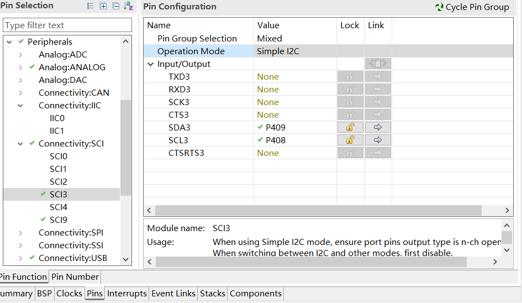
Task: Select SCI1 in the tree
Action: 58,169
